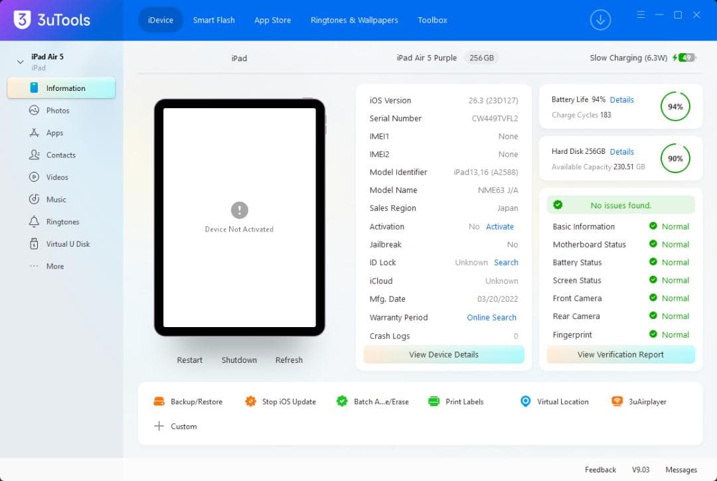Go to the Toolbox tab
Viewport: 717px width, 481px height.
click(x=432, y=20)
